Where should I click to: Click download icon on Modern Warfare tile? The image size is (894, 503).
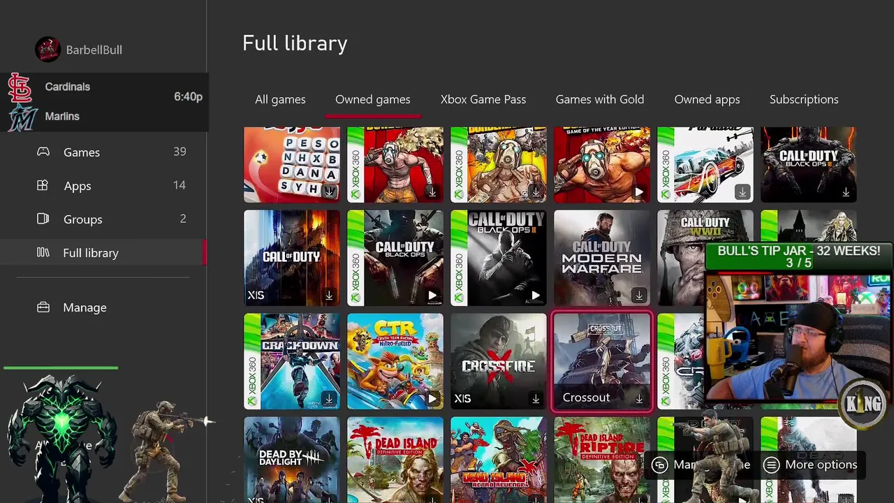click(638, 296)
